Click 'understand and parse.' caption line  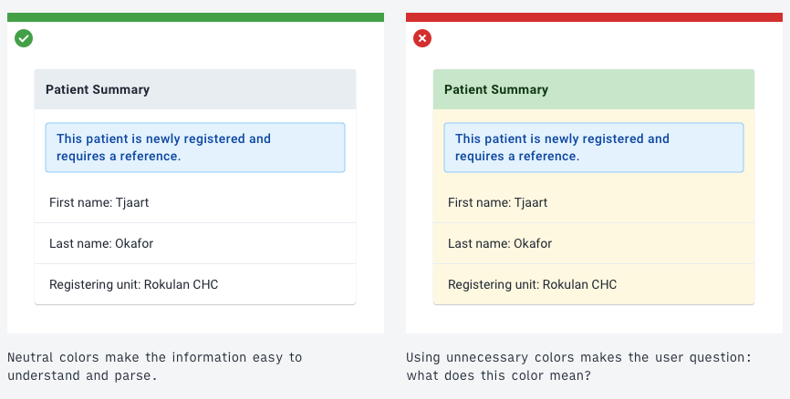coord(82,374)
